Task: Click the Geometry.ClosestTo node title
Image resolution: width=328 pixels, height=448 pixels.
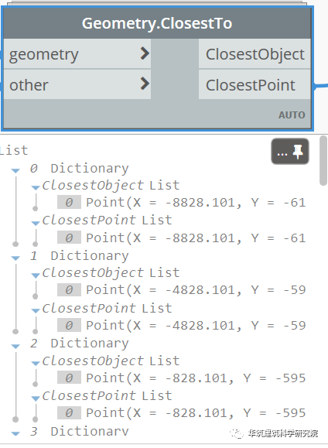Action: pyautogui.click(x=157, y=23)
